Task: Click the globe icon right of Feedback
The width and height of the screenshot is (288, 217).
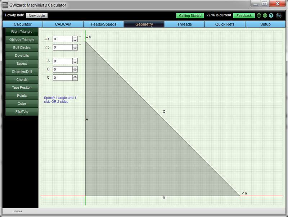Action: (x=265, y=15)
